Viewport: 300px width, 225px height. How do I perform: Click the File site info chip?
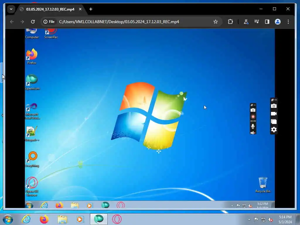pyautogui.click(x=49, y=22)
